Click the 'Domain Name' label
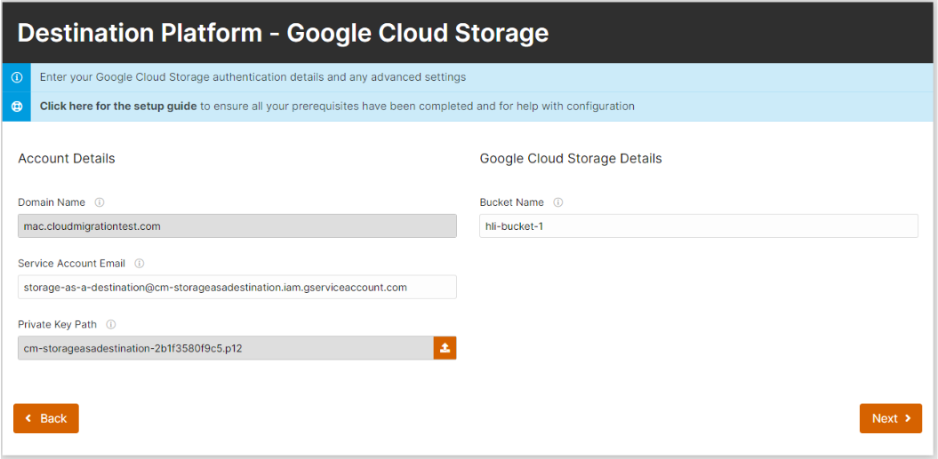The width and height of the screenshot is (938, 459). pos(52,202)
